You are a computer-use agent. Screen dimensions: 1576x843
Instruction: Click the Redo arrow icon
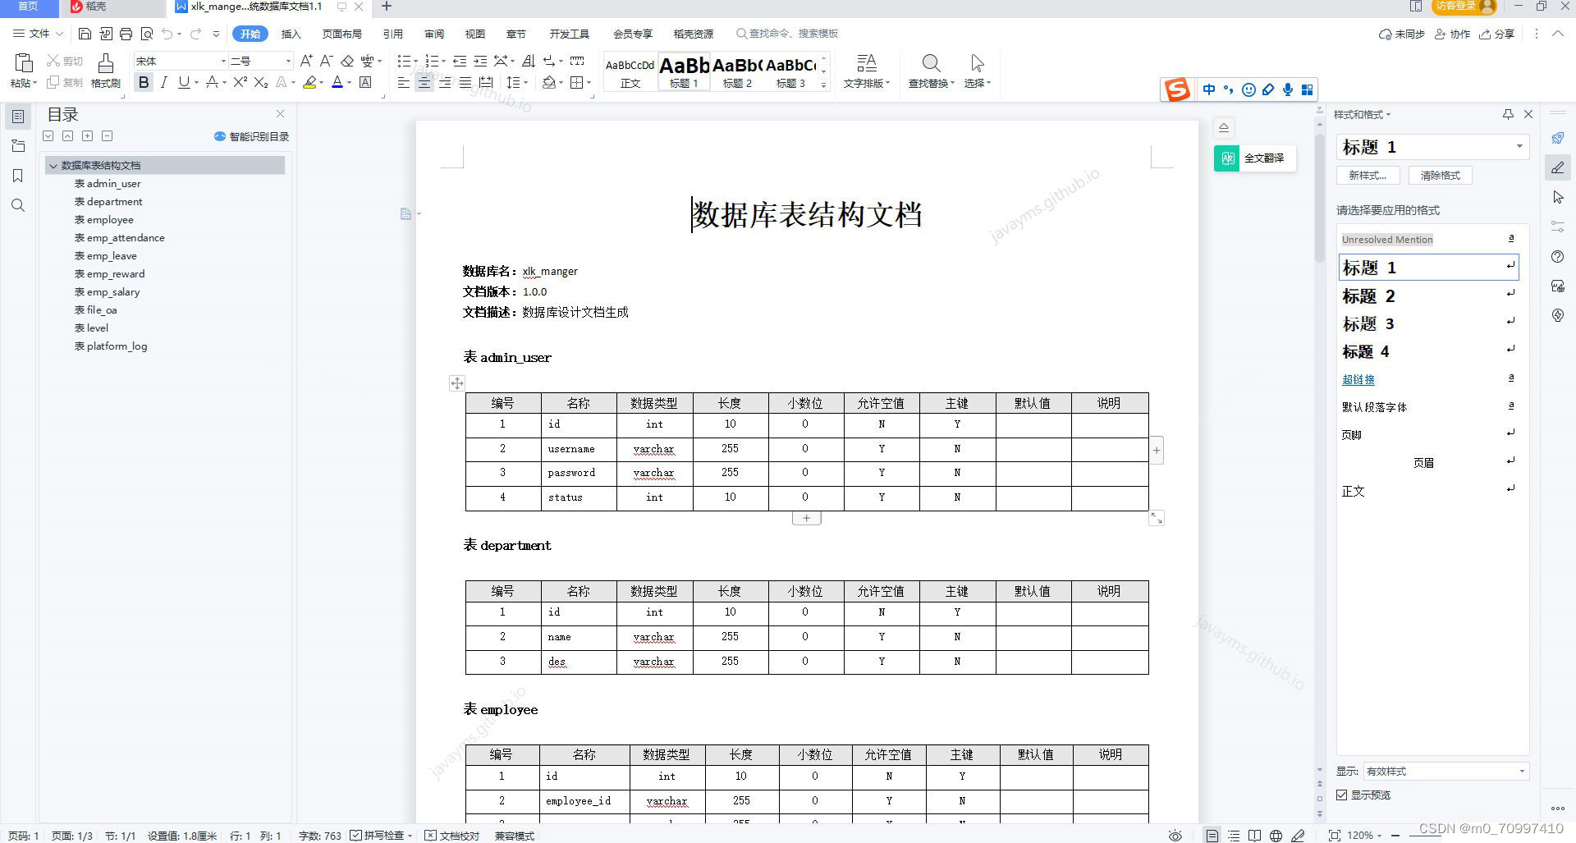tap(195, 34)
